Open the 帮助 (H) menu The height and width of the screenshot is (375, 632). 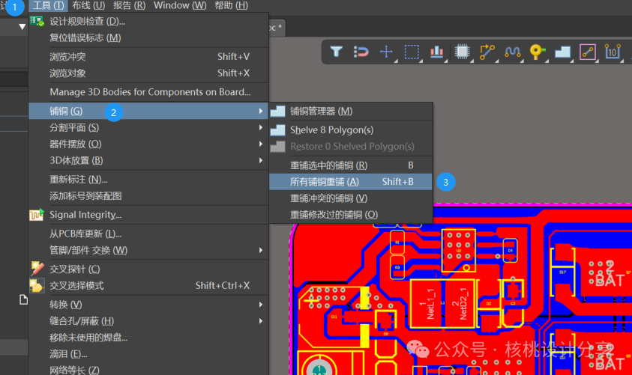(231, 5)
